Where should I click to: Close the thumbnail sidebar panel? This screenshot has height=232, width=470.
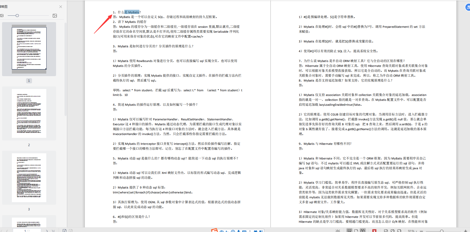(61, 7)
